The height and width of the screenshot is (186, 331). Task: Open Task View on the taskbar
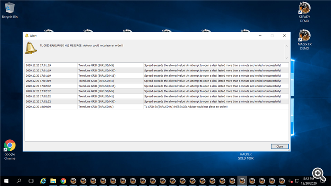pos(31,181)
